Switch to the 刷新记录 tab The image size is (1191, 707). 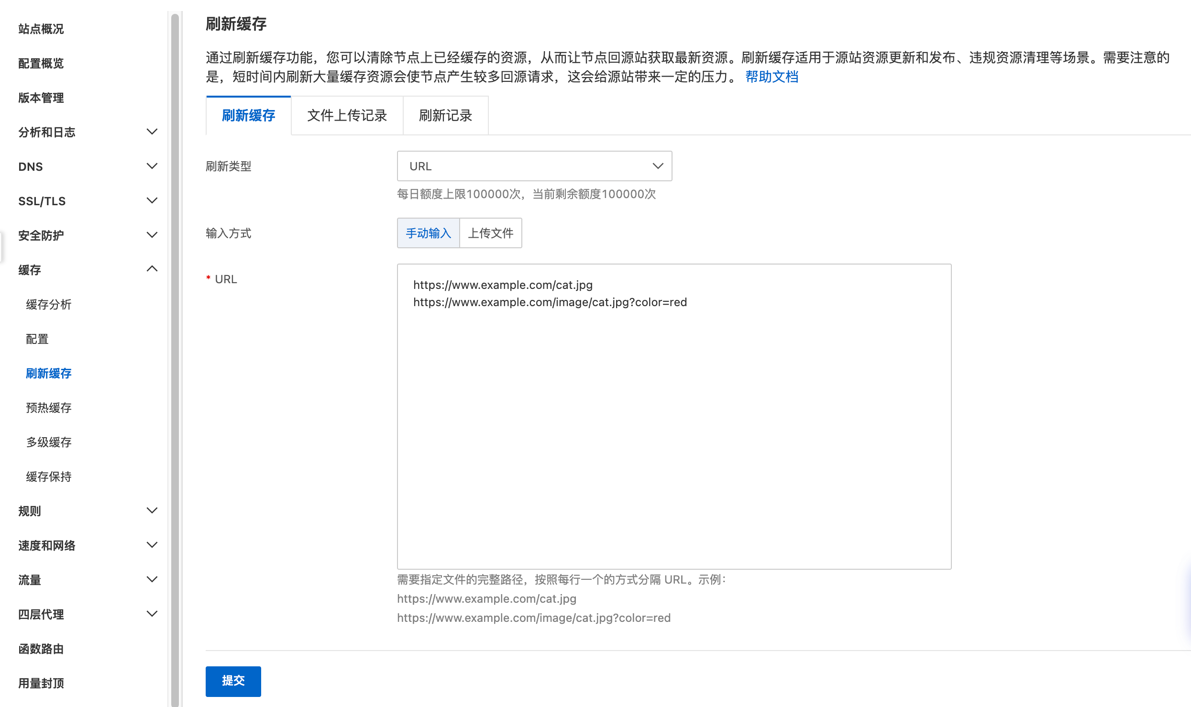[445, 115]
